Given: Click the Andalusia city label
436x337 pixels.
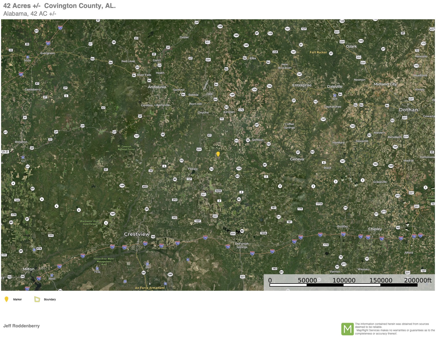Looking at the screenshot, I should tap(157, 87).
